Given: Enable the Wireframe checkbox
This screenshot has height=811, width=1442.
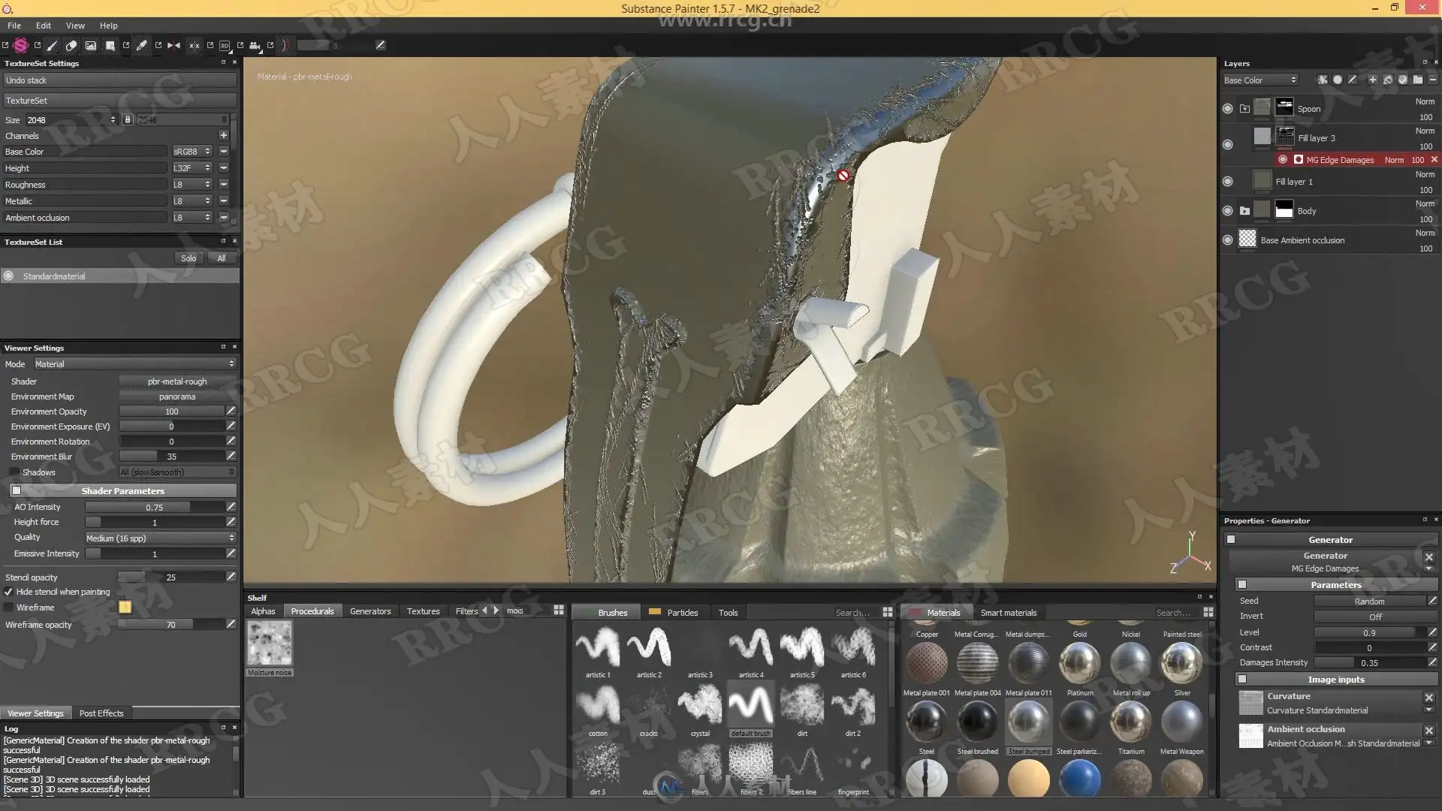Looking at the screenshot, I should point(8,607).
